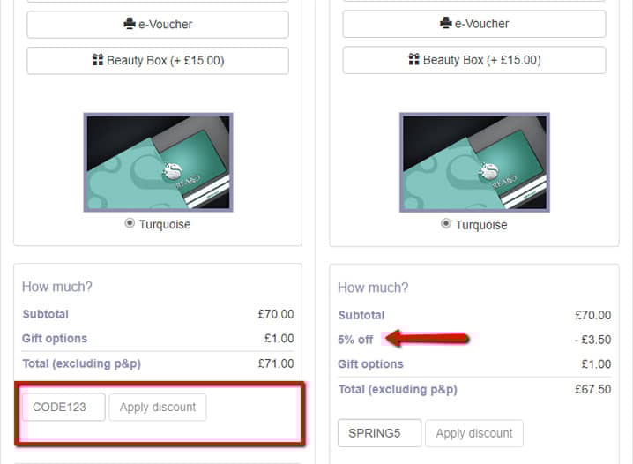Click the £67.50 total amount
Screen dimensions: 633x464
pyautogui.click(x=592, y=389)
